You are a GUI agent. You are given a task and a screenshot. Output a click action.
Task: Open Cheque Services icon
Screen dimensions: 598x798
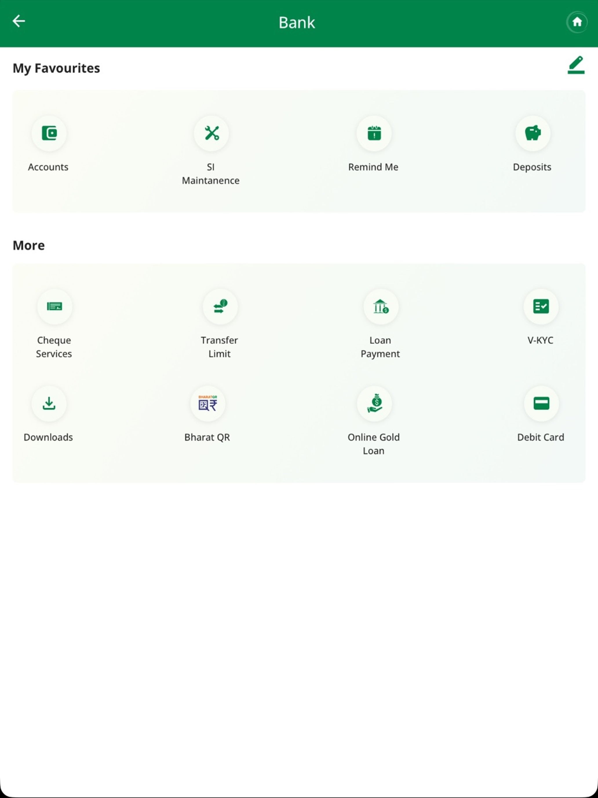point(55,306)
